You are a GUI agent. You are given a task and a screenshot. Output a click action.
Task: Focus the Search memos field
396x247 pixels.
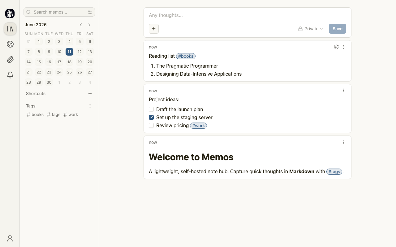point(59,12)
